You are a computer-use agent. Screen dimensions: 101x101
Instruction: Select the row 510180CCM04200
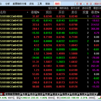click(50, 25)
